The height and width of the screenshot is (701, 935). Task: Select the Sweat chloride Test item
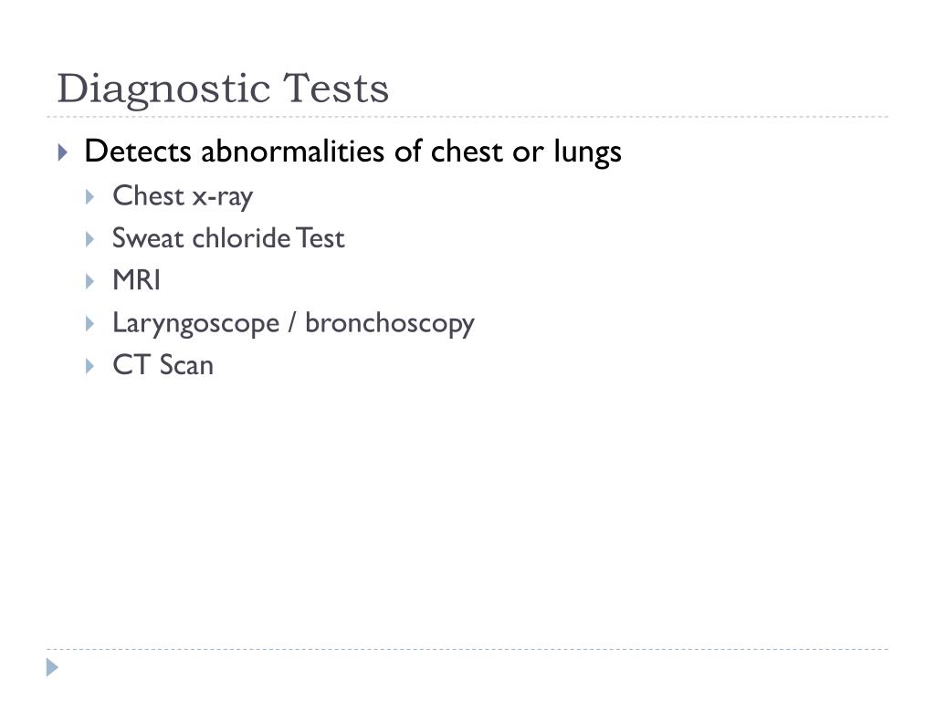pyautogui.click(x=228, y=238)
